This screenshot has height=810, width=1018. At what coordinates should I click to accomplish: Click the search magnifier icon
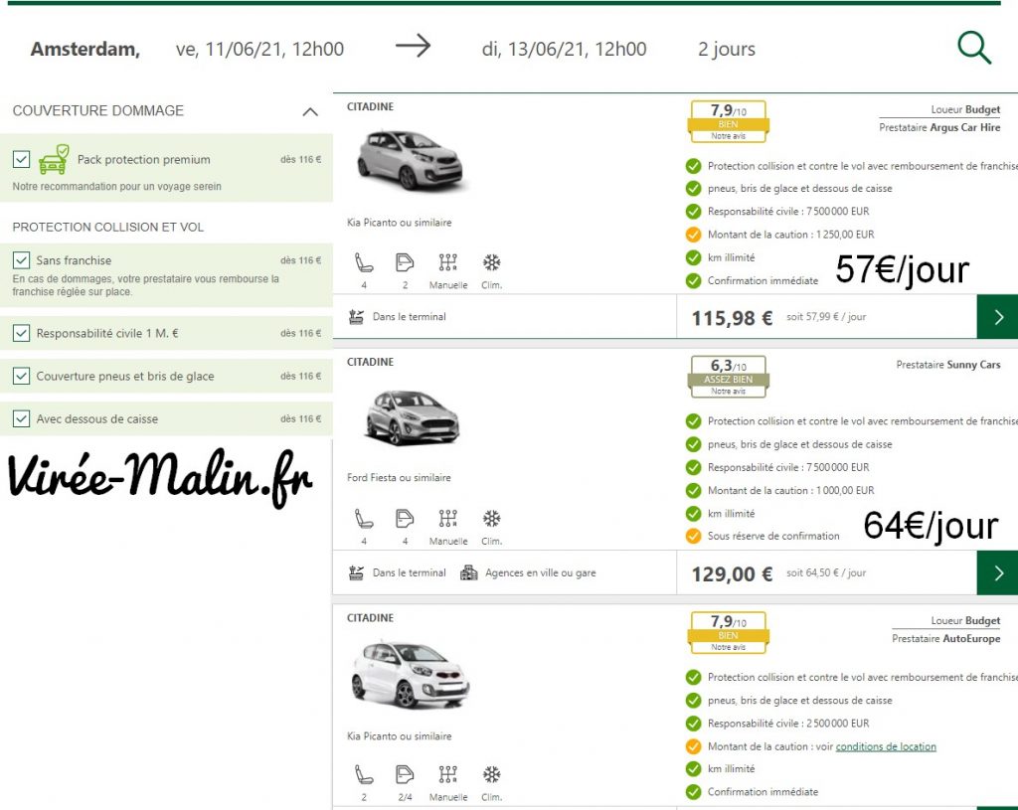coord(973,46)
